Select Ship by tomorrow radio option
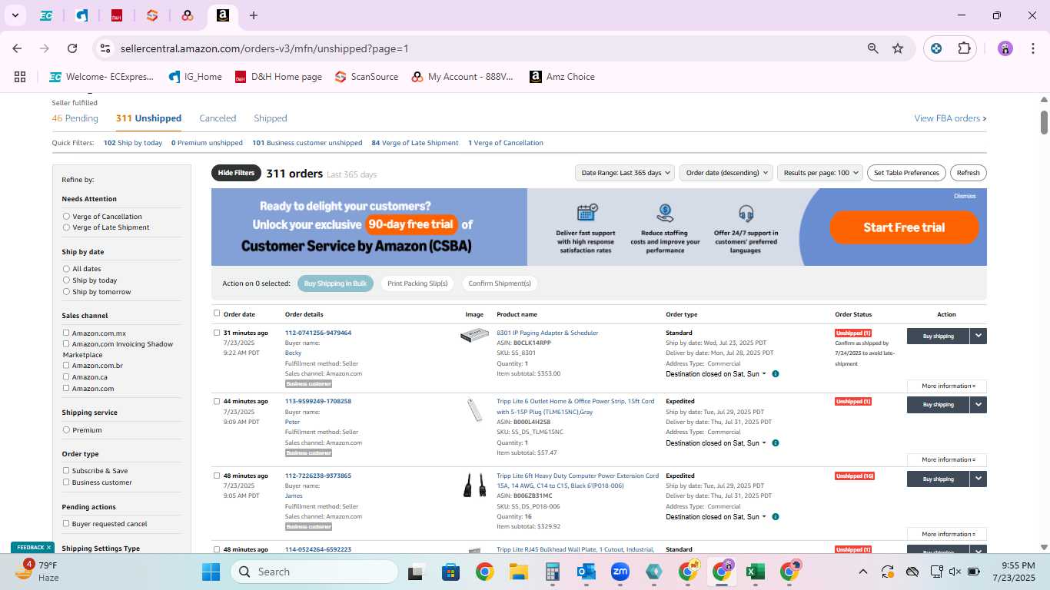 point(66,292)
